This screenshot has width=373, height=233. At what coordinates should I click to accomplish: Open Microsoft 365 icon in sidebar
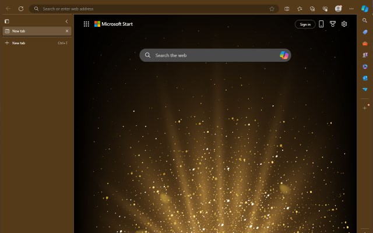click(x=365, y=66)
